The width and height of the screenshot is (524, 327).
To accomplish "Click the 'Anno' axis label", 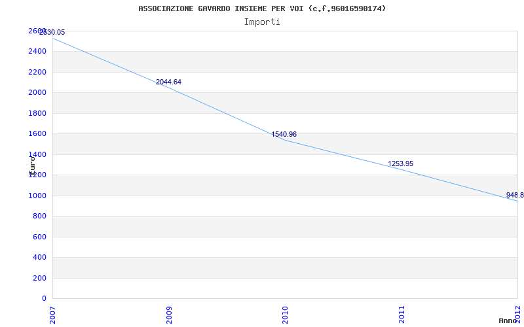I will [508, 320].
